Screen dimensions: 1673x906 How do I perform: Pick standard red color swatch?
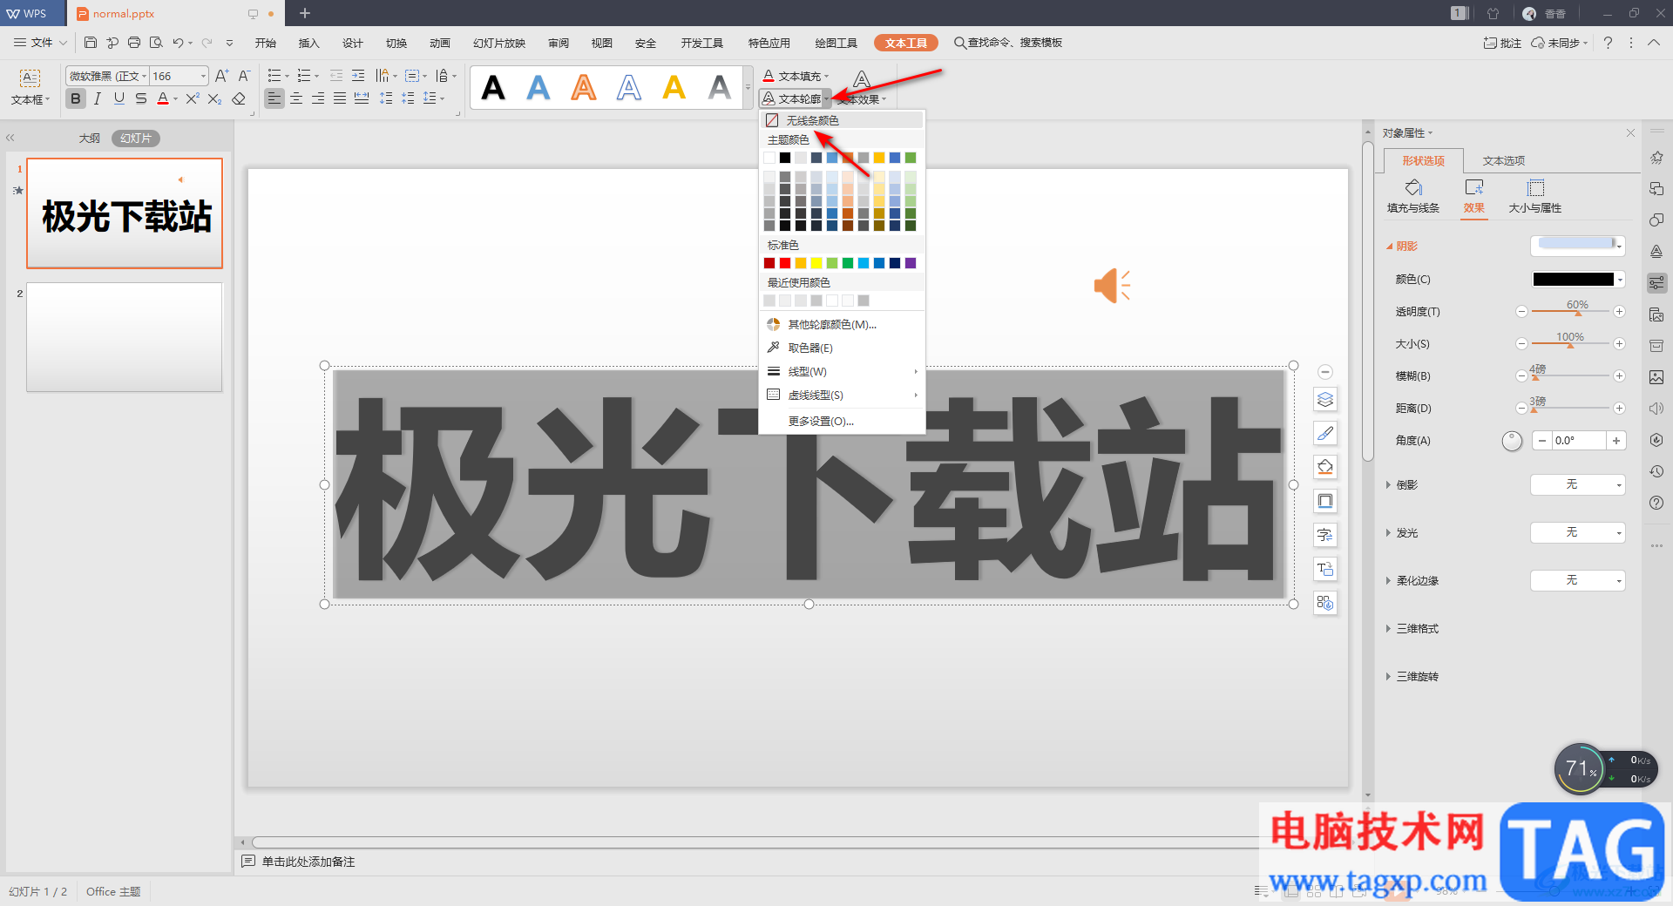(785, 263)
